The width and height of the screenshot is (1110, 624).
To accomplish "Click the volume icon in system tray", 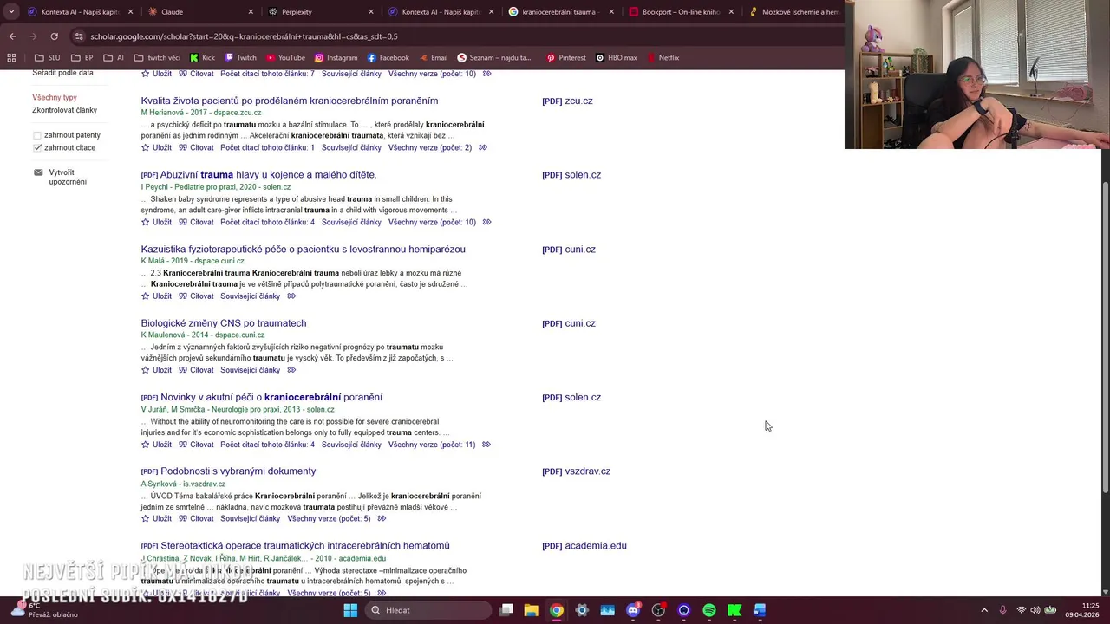I will (1035, 610).
